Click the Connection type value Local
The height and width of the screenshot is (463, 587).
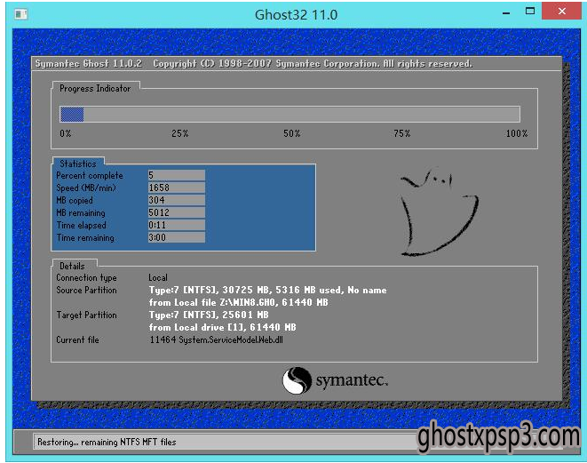point(158,277)
